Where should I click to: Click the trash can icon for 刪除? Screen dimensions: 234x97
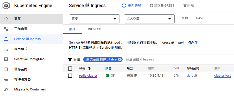[185, 6]
